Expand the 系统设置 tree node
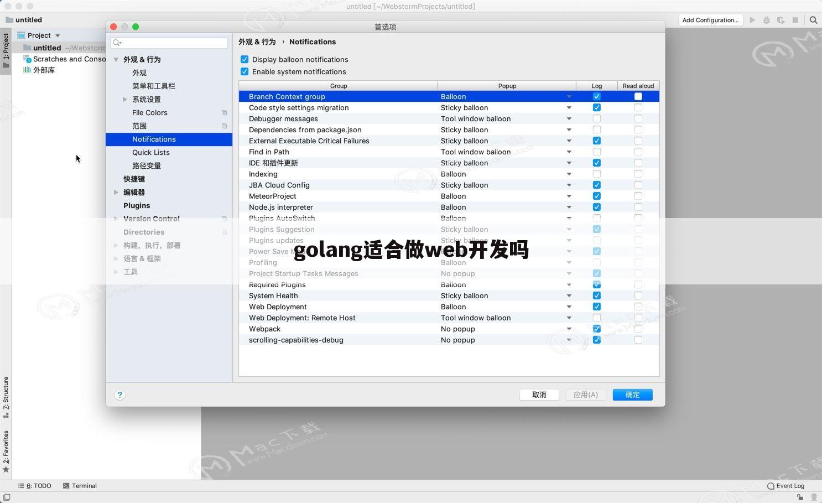This screenshot has width=822, height=503. click(x=124, y=100)
